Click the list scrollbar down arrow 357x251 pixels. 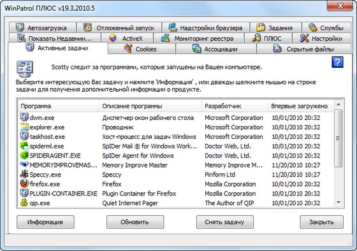pos(339,203)
